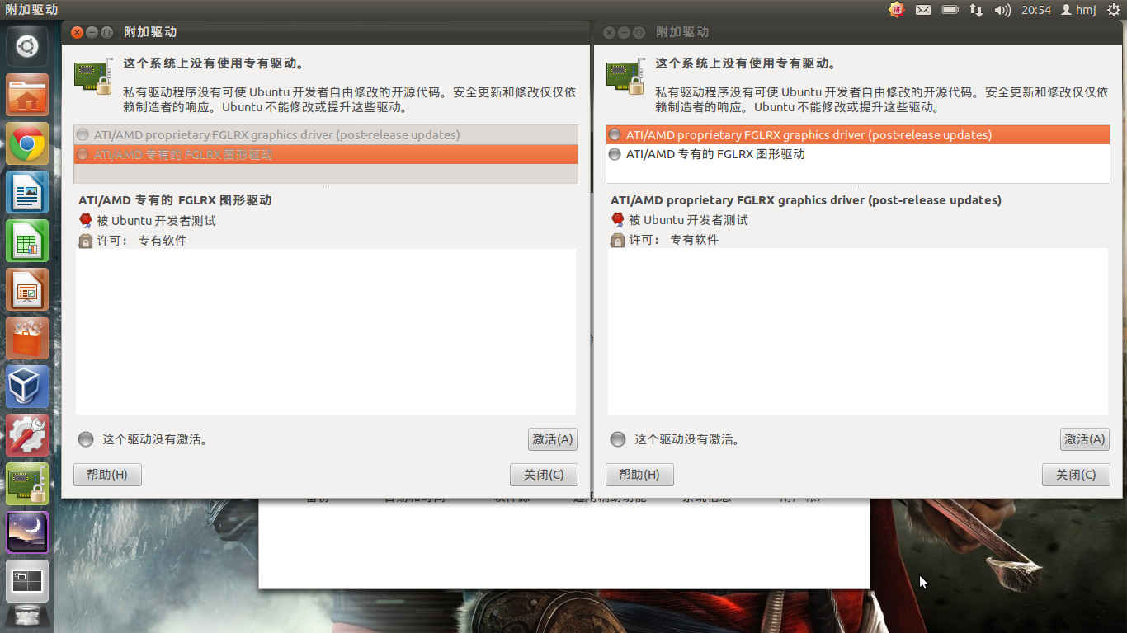1127x633 pixels.
Task: Close the right 附加驱动 window
Action: pos(609,32)
